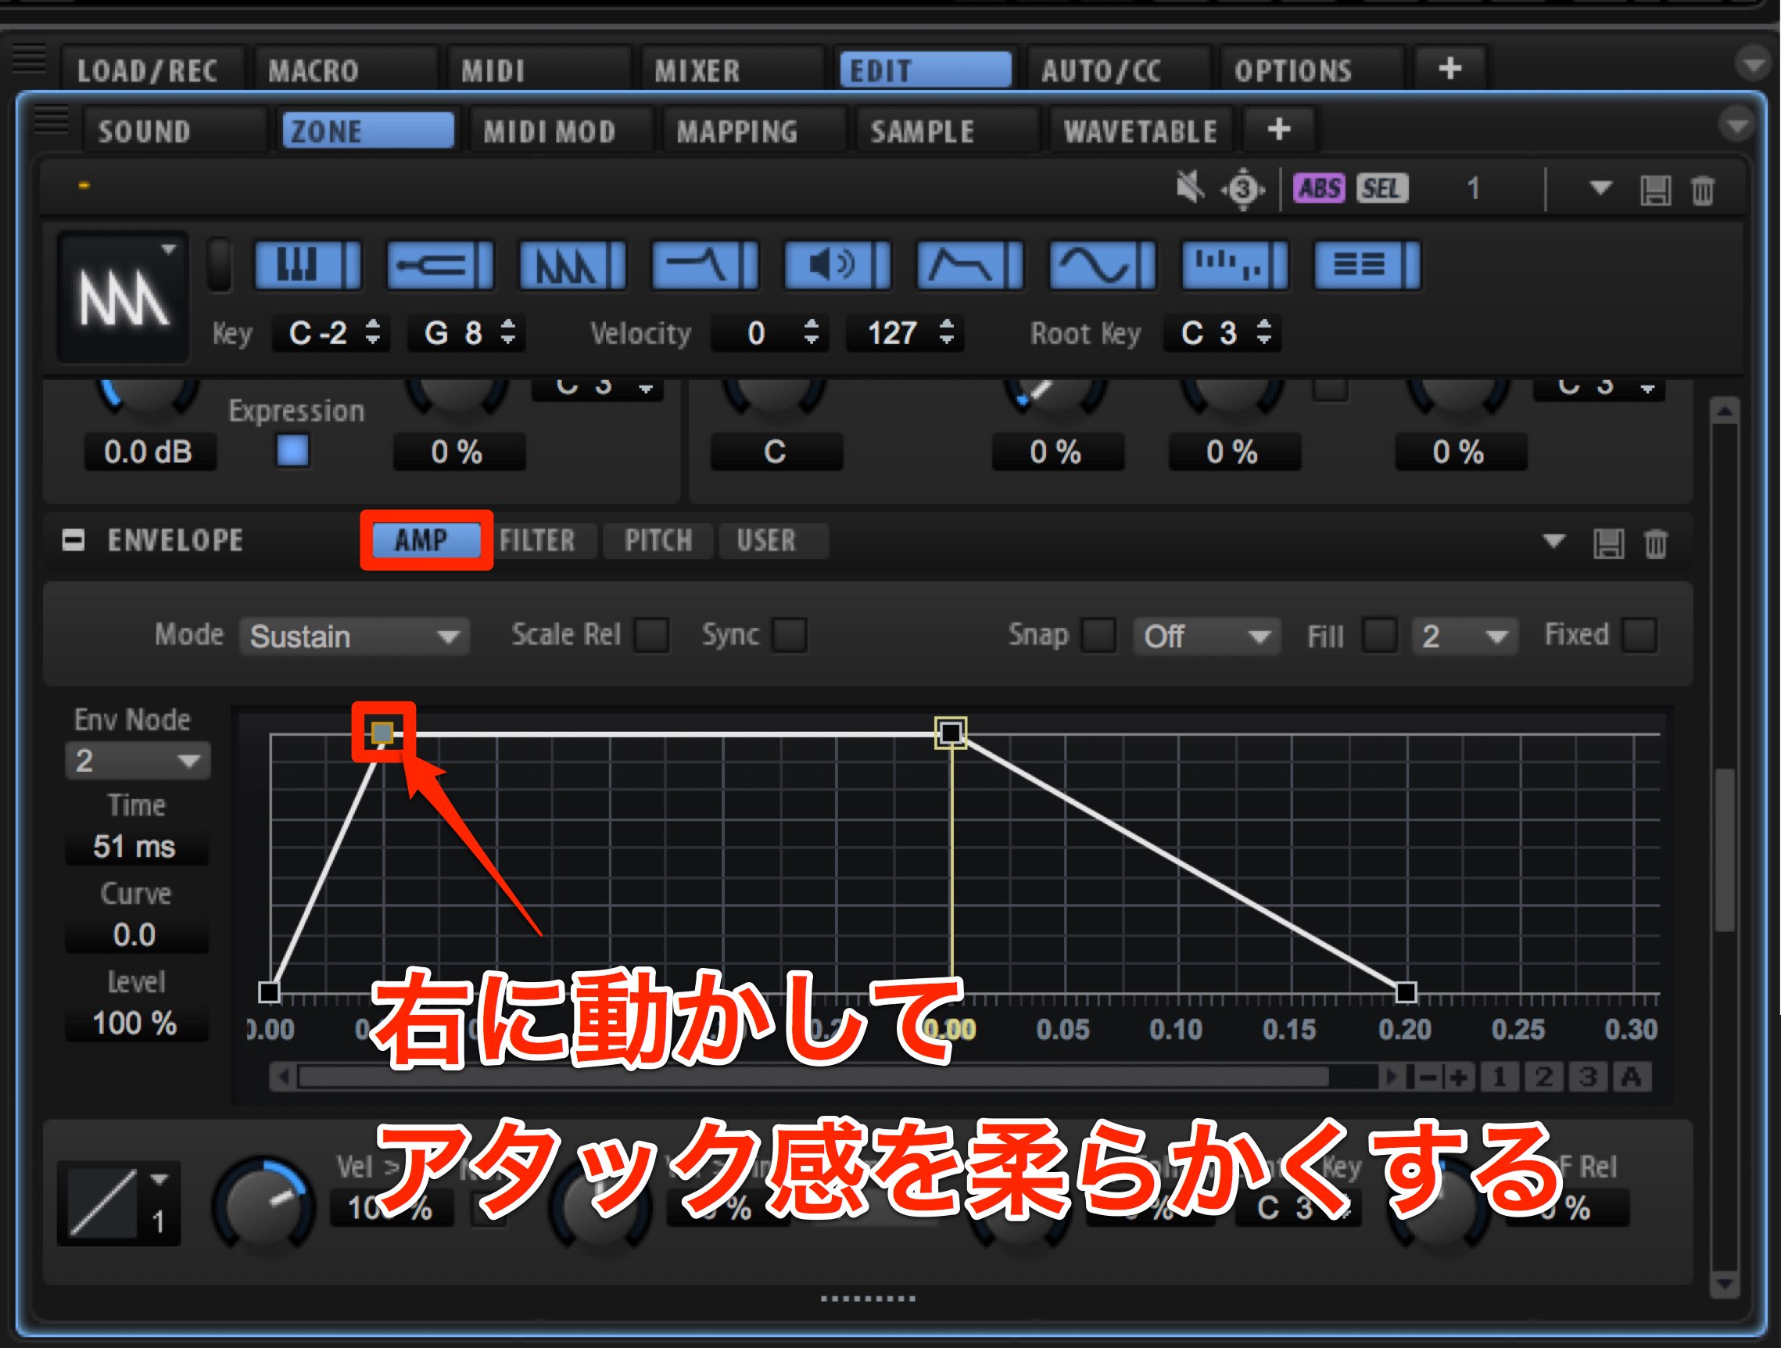1781x1348 pixels.
Task: Switch to the WAVETABLE sub-tab
Action: click(1140, 131)
